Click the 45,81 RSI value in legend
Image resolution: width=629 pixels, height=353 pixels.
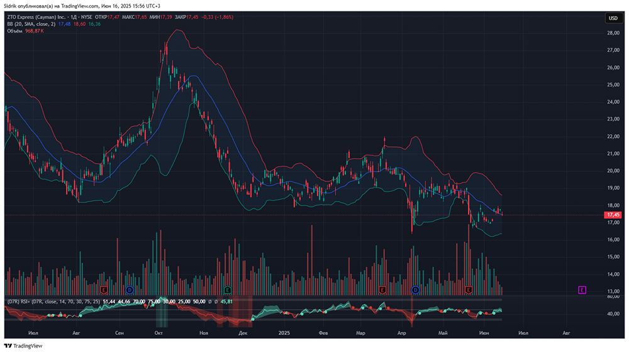(x=226, y=301)
